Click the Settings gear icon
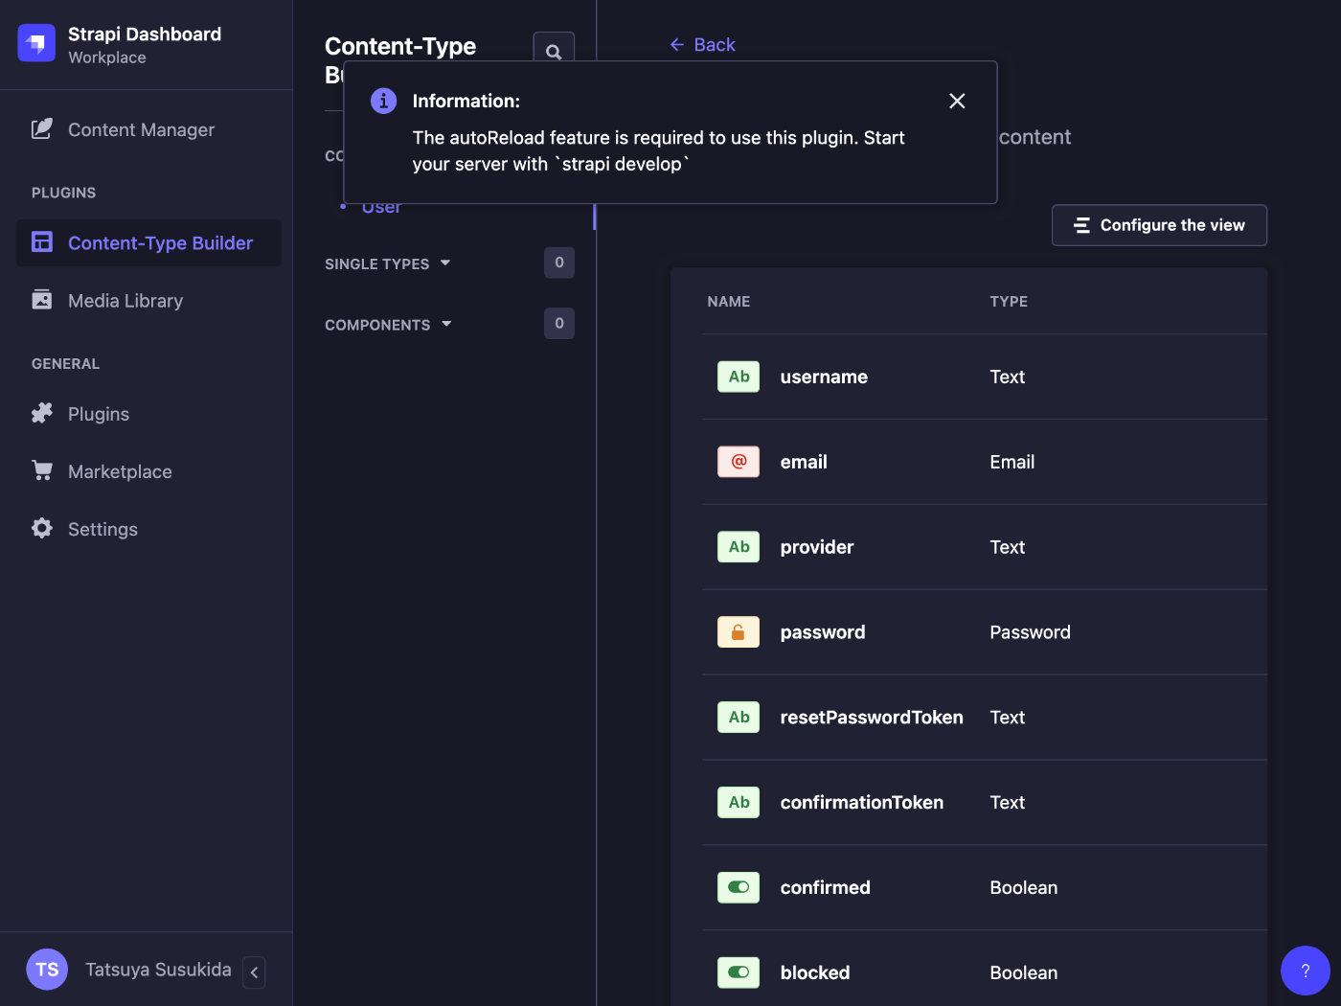 42,528
